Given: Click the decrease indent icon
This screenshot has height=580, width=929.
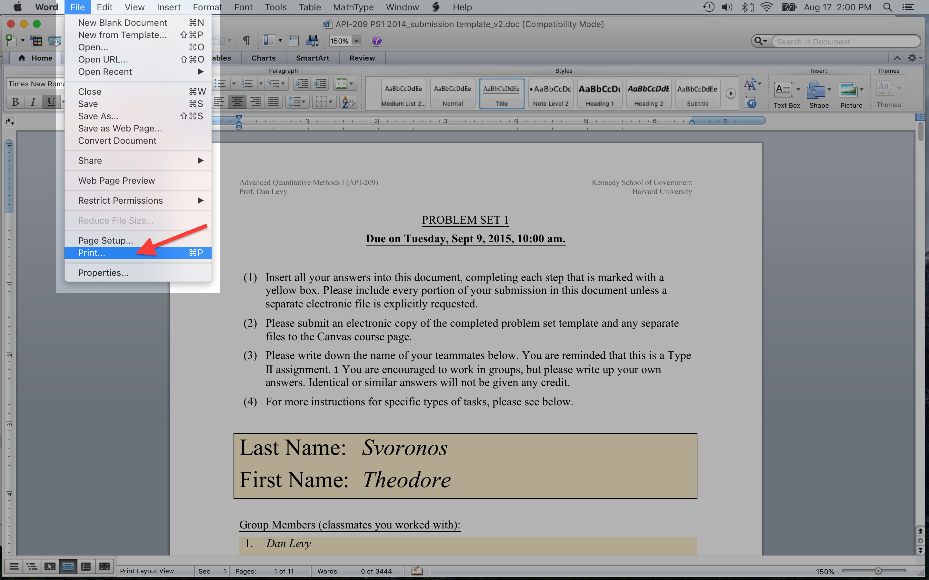Looking at the screenshot, I should click(302, 84).
